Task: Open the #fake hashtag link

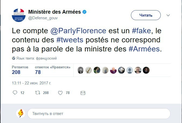Action: coord(141,31)
